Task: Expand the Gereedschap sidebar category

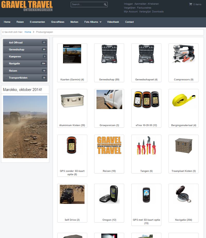Action: pos(25,49)
